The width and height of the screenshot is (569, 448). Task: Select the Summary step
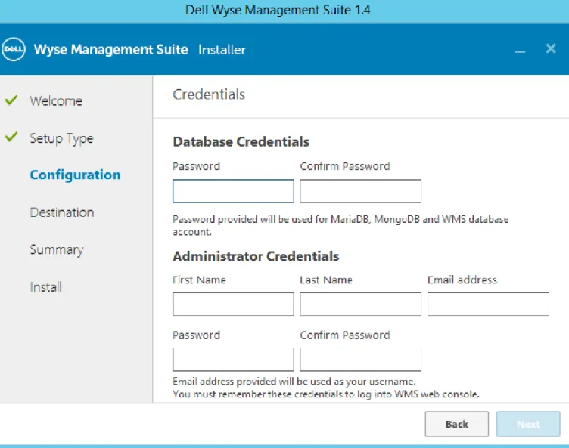(57, 250)
